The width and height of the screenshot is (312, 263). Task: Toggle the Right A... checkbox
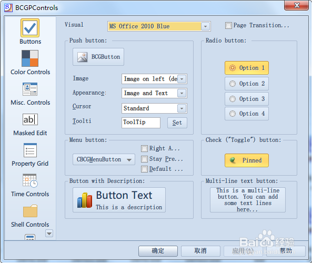144,148
